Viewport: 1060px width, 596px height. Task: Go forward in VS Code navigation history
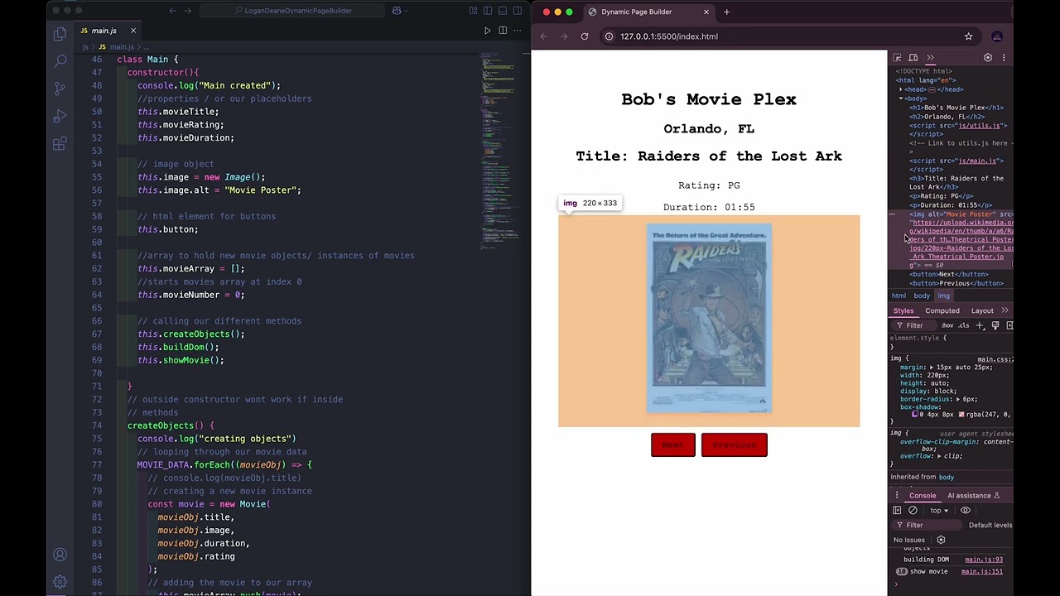tap(188, 11)
